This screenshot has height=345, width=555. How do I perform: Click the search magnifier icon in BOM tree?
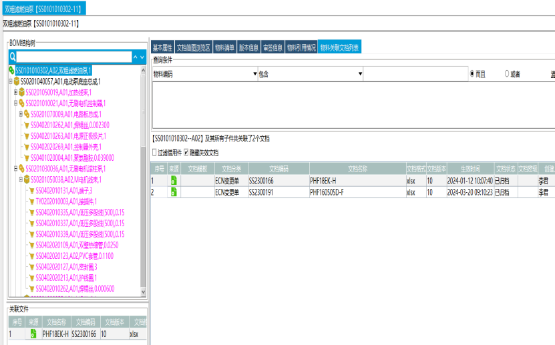click(x=12, y=58)
